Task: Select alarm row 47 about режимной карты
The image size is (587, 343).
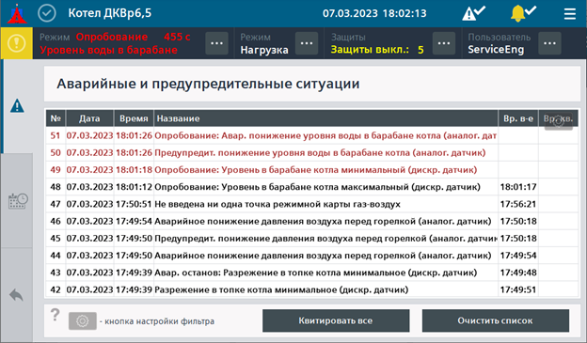Action: (x=312, y=204)
